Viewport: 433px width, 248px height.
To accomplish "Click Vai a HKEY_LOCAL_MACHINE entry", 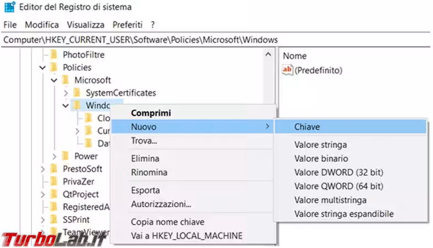I will pos(186,235).
